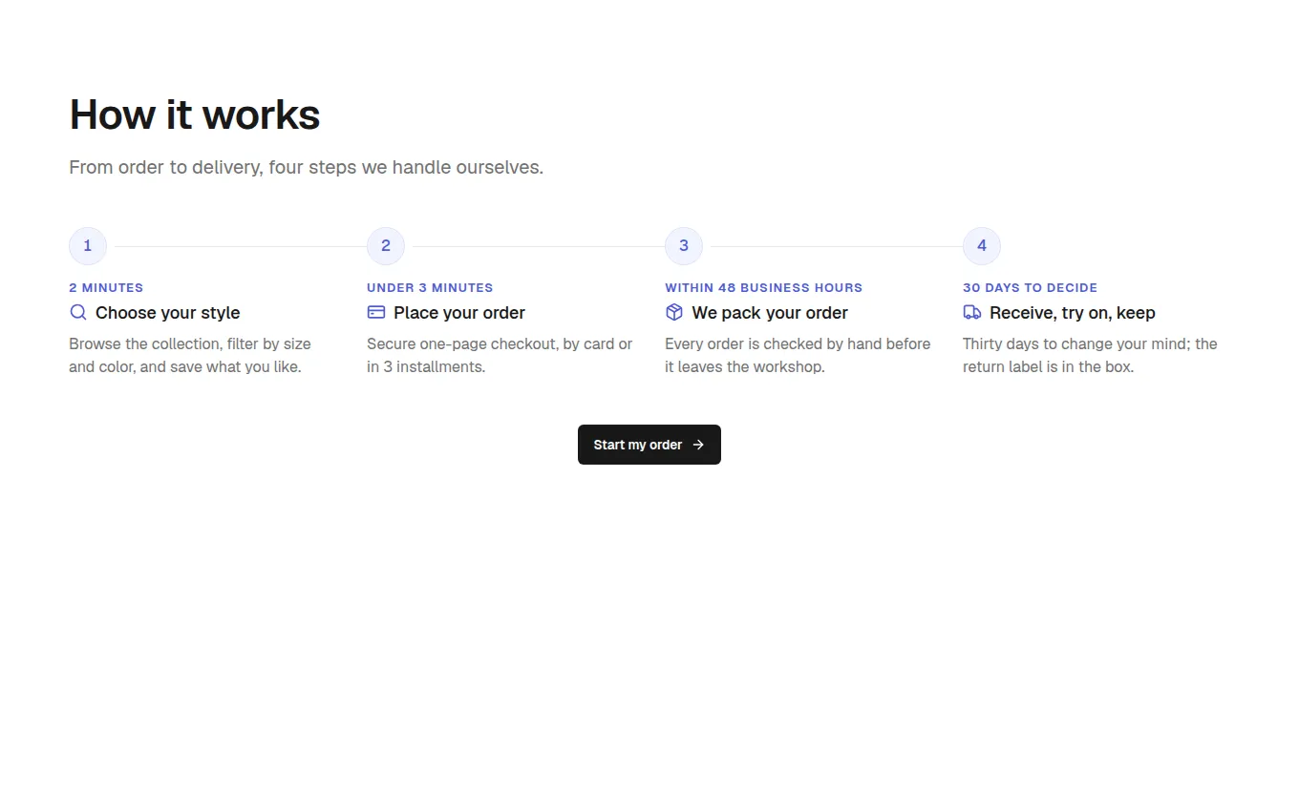This screenshot has width=1299, height=811.
Task: Click the Receive, try on, keep heading
Action: coord(1073,313)
